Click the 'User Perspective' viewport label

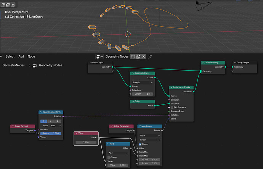tap(17, 12)
